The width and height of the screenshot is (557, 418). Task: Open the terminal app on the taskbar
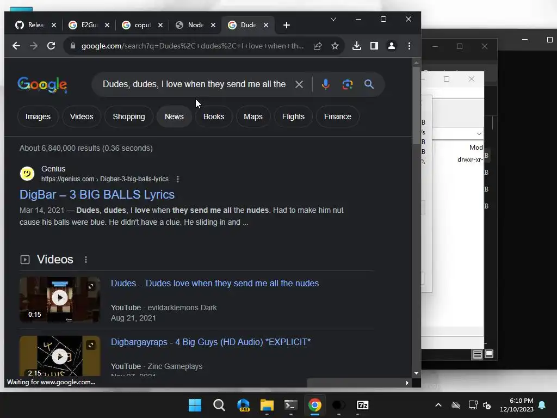[290, 405]
